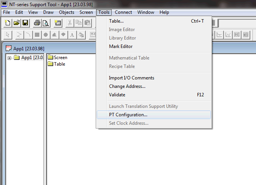Image resolution: width=256 pixels, height=185 pixels.
Task: Select the trend graph tool
Action: click(x=219, y=35)
